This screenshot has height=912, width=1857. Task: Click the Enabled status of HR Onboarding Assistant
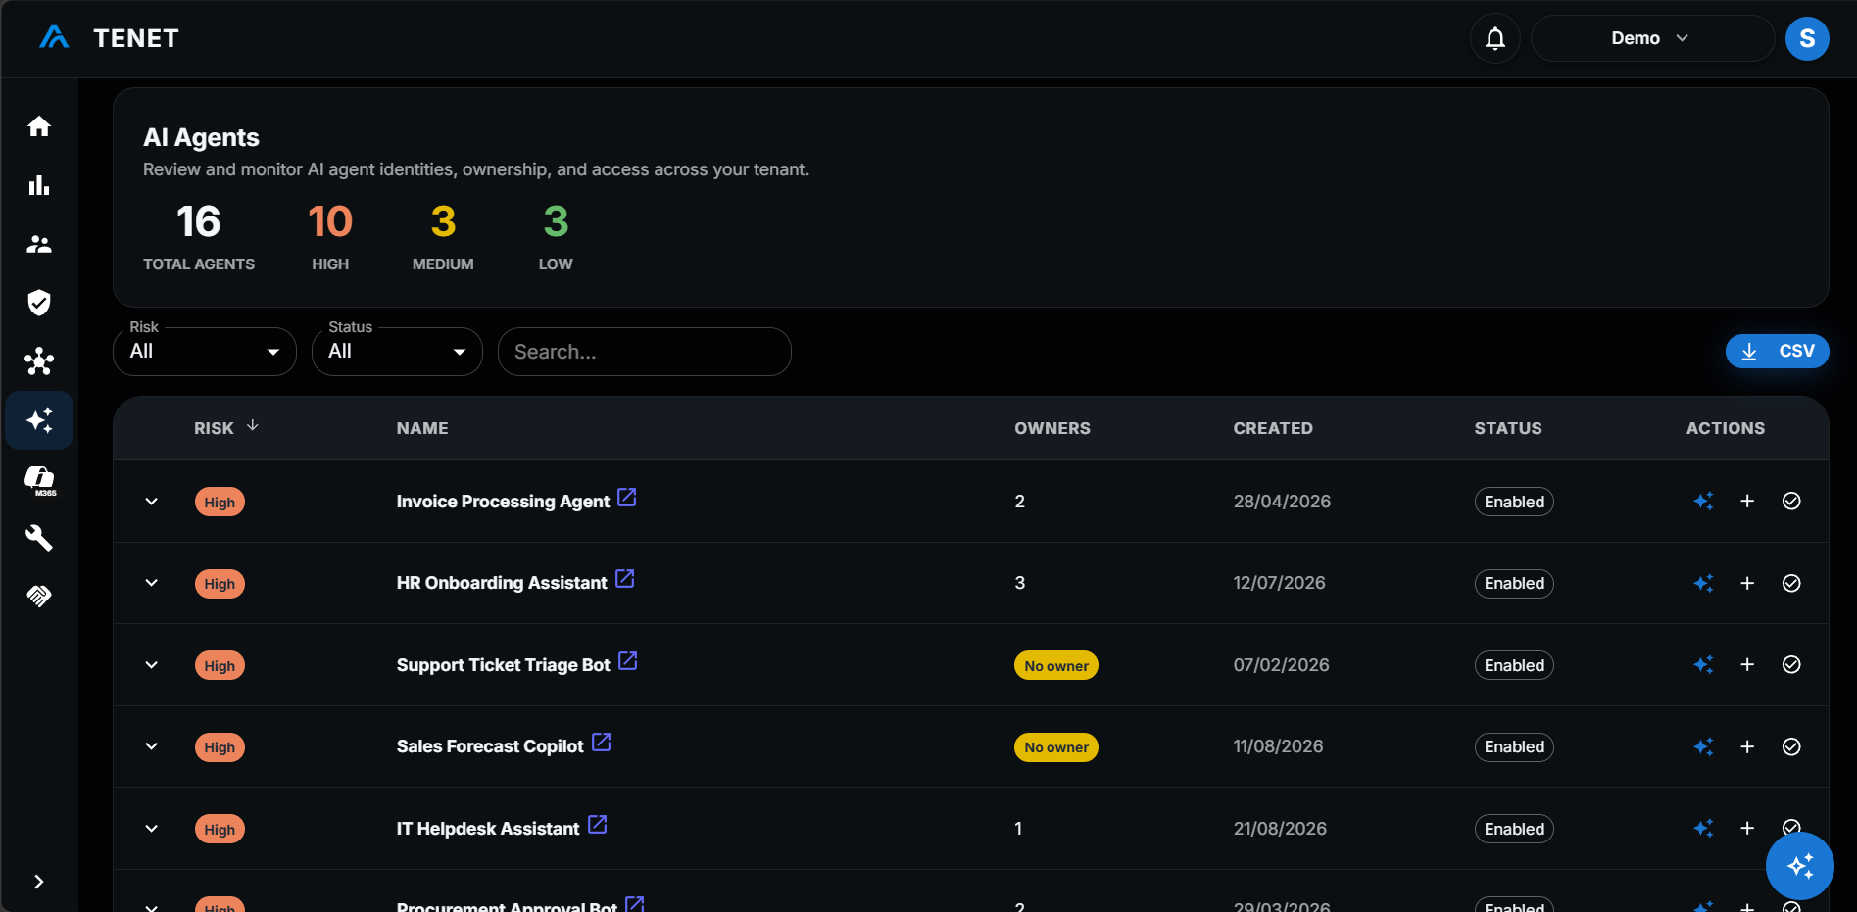(1514, 584)
